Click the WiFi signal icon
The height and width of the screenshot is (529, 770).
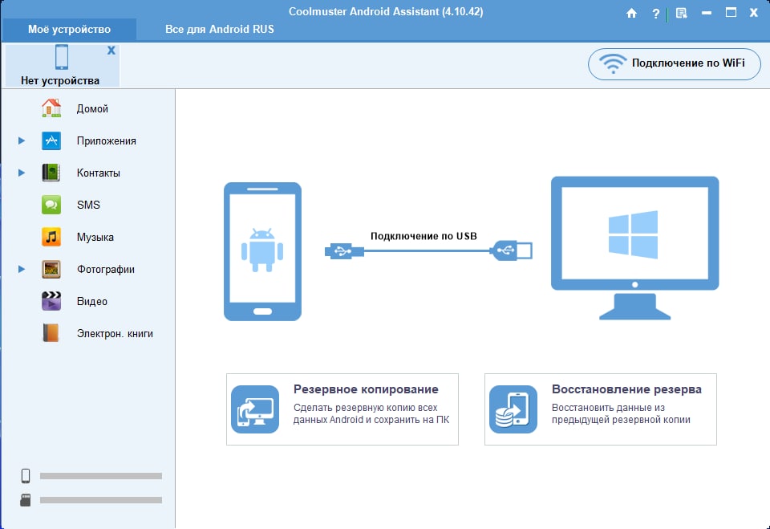(613, 63)
